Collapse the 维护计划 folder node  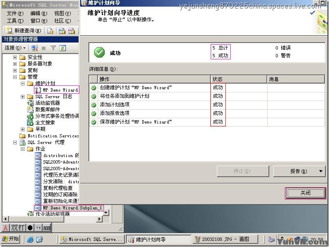[x=23, y=83]
